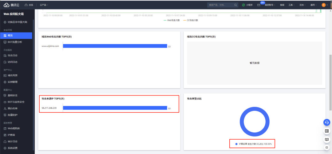Screen dimensions: 332x154
Task: Expand the 云产品 products dropdown
Action: point(44,5)
